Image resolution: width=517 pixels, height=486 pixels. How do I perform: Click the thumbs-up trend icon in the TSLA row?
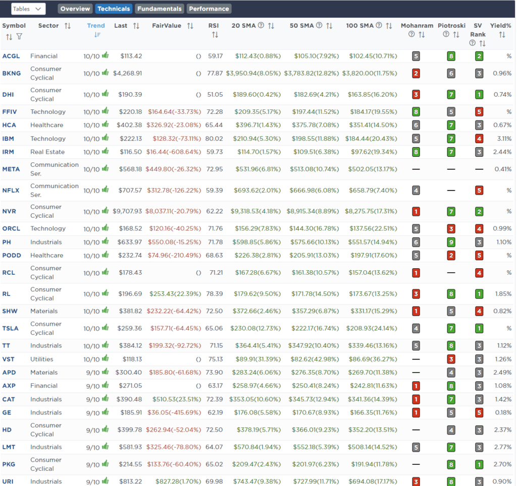(x=105, y=328)
